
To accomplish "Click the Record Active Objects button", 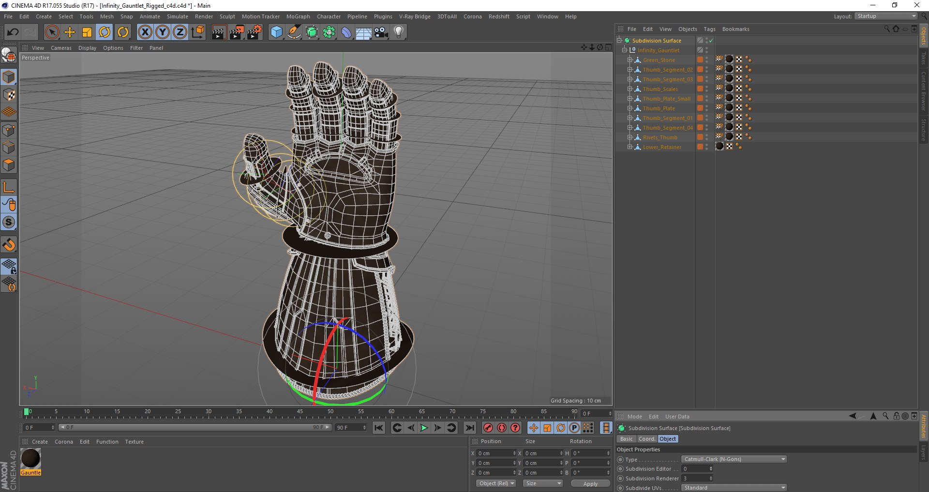I will (488, 428).
